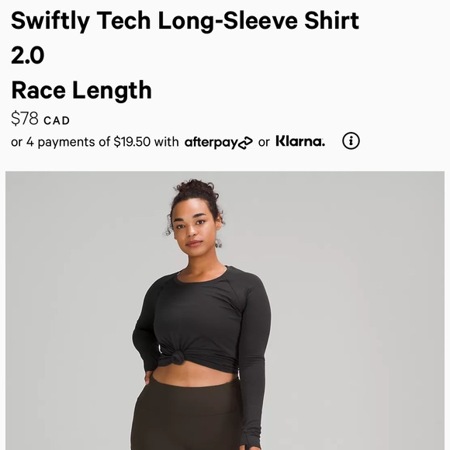
Task: Click the Swiftly Tech Long-Sleeve Shirt title
Action: (185, 21)
